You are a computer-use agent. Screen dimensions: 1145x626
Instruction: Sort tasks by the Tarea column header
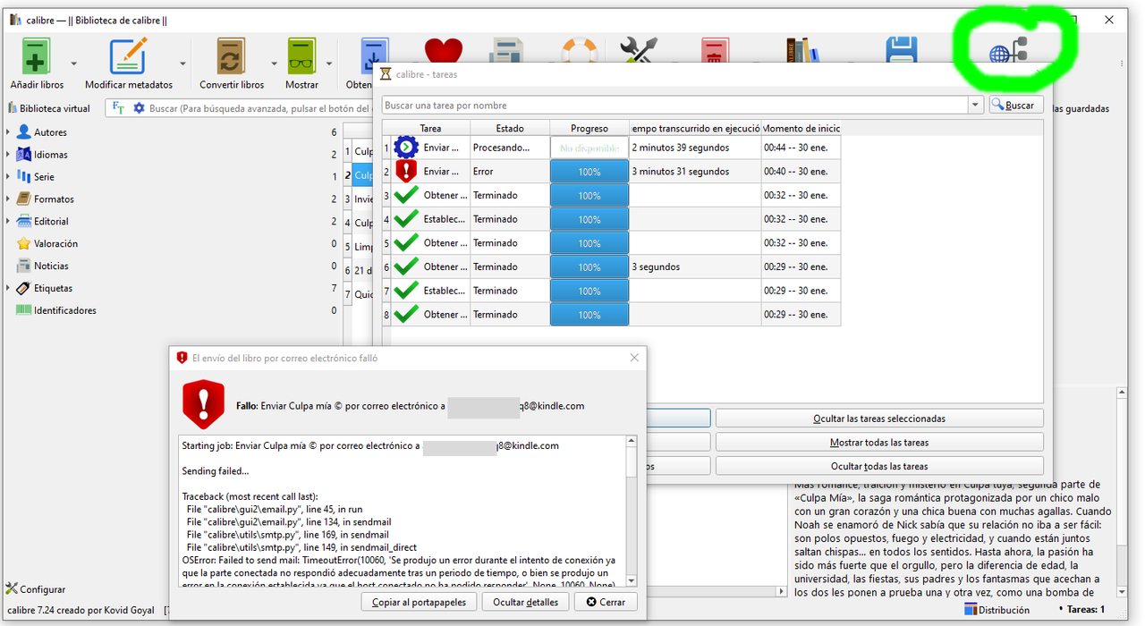(431, 129)
